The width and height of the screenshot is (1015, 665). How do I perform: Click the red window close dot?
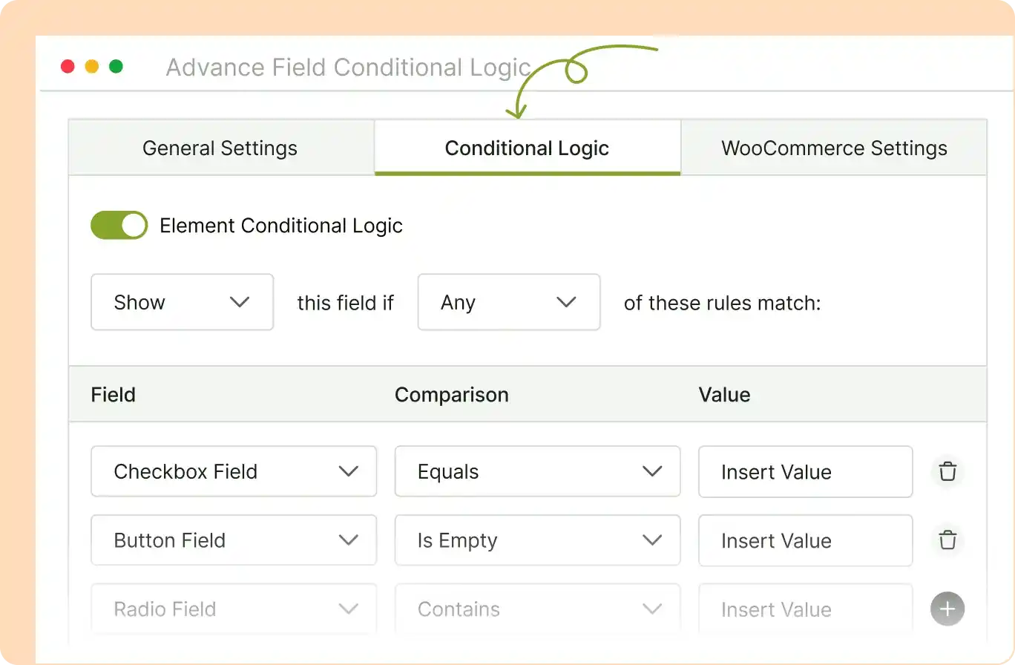tap(68, 67)
